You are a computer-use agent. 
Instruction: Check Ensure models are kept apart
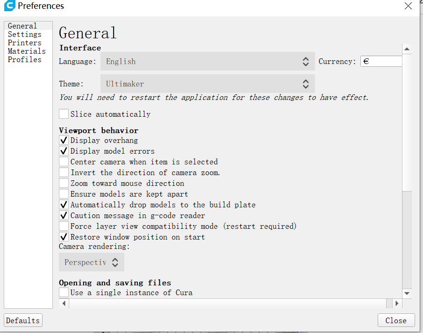click(64, 194)
